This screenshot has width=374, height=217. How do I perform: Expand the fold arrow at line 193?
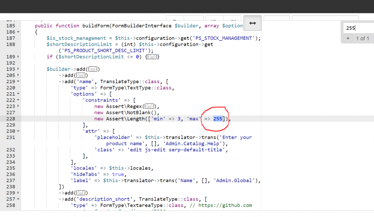[18, 69]
